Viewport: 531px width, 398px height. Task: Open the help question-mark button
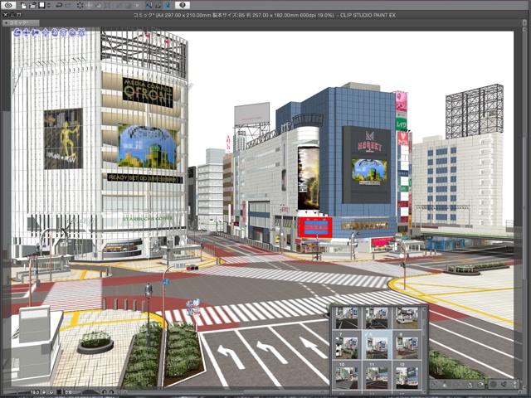(183, 5)
